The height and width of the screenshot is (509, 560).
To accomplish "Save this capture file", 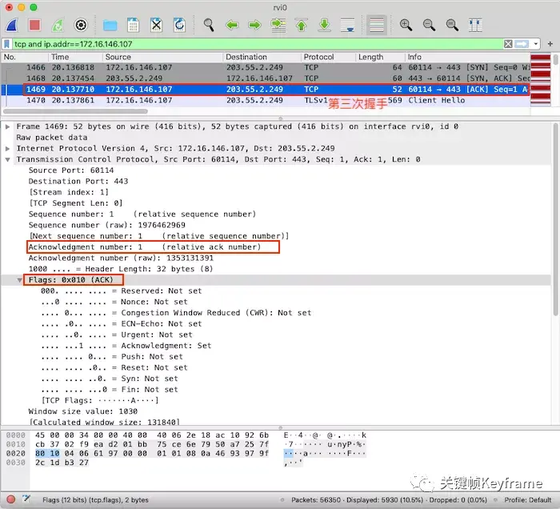I will (134, 25).
